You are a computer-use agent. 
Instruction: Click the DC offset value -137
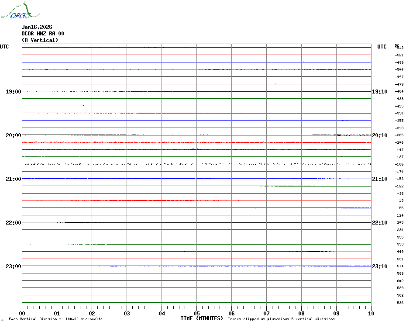[399, 157]
